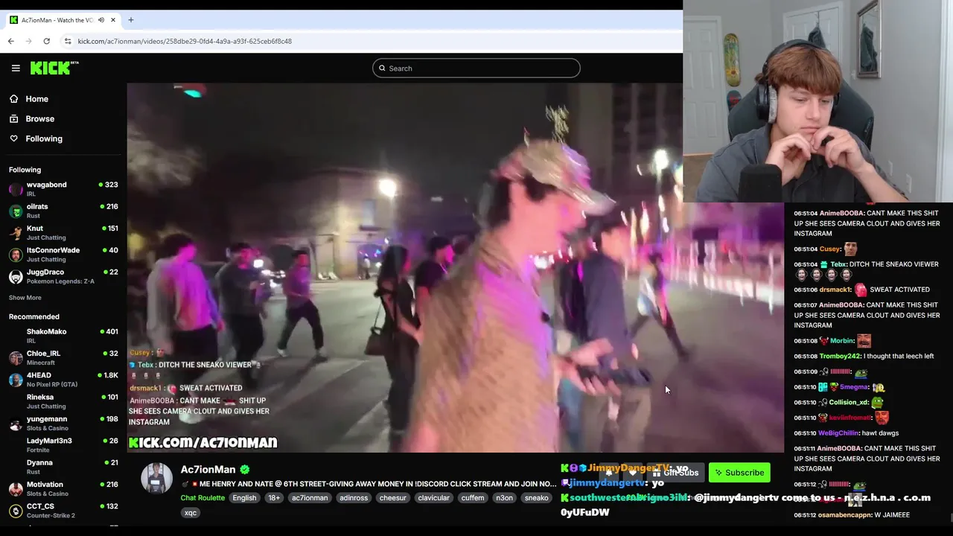Open wvagabond followed channel
This screenshot has width=953, height=536.
pos(63,188)
